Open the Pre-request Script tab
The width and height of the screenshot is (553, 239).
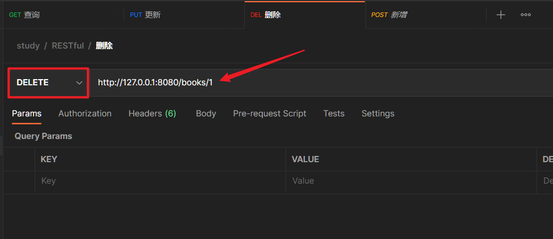coord(270,114)
